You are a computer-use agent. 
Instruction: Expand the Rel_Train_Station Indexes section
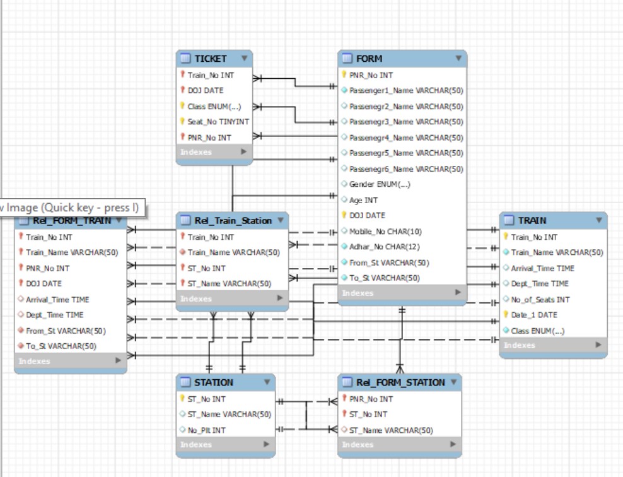coord(280,298)
